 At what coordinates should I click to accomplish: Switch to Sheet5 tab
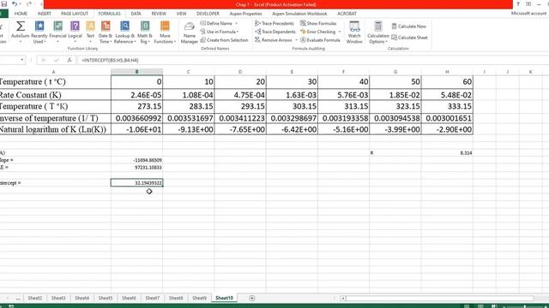[105, 298]
